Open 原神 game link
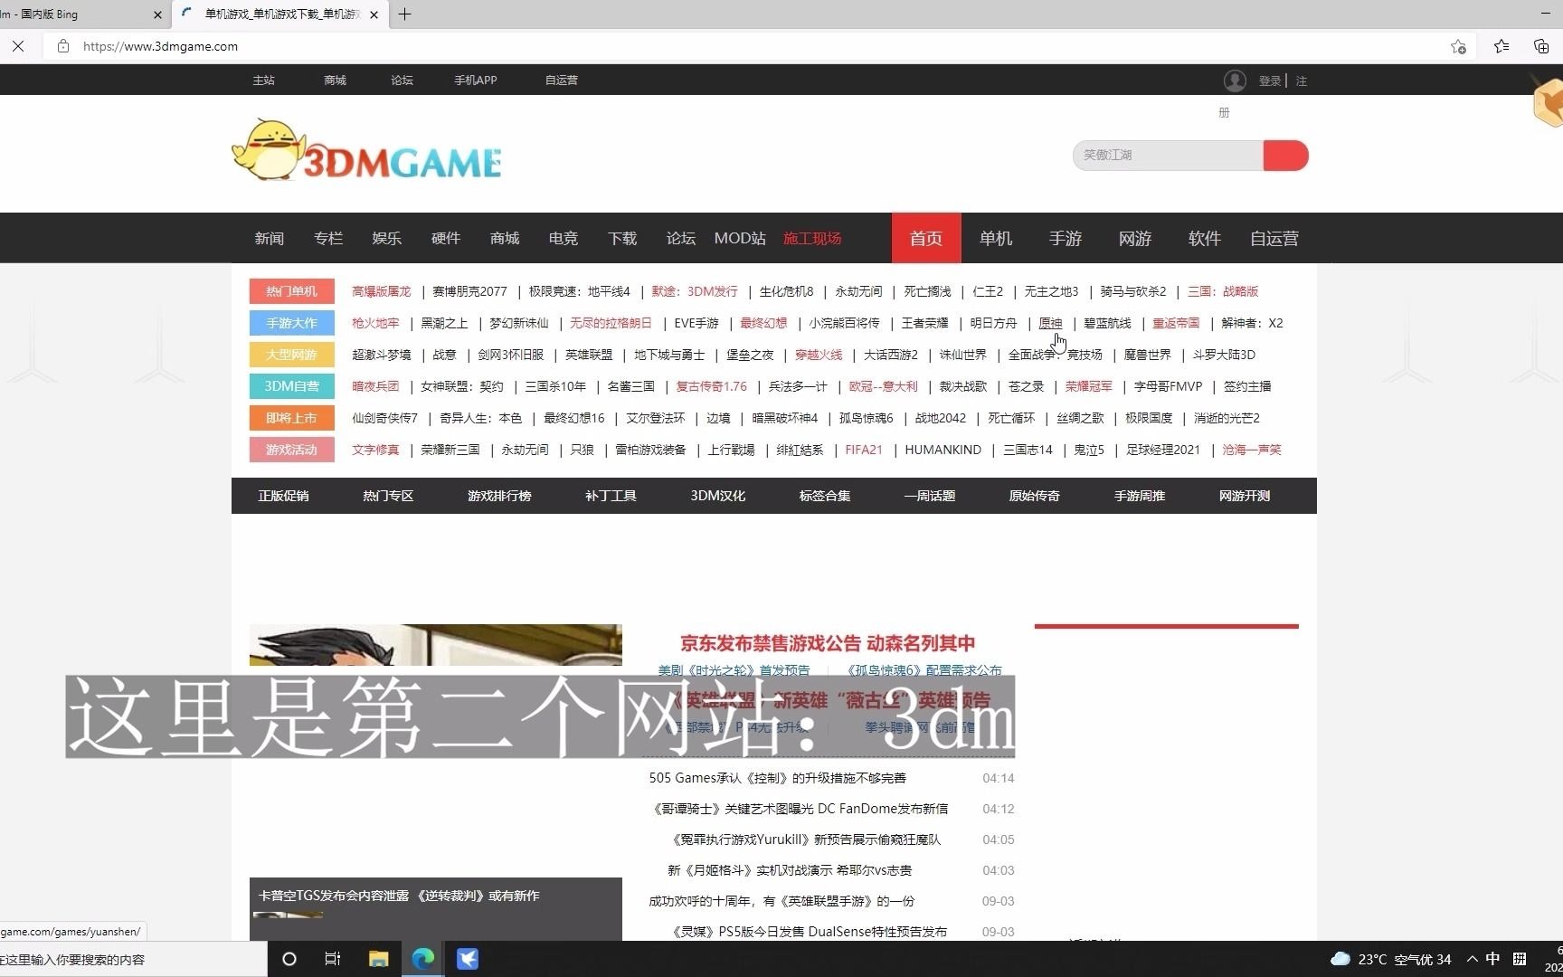1563x977 pixels. coord(1050,323)
